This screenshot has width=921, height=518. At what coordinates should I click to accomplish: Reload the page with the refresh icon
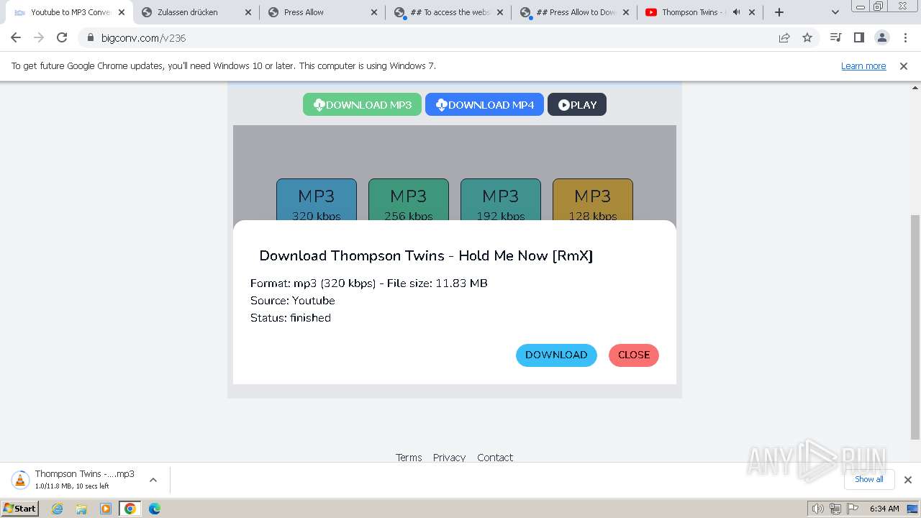coord(62,37)
